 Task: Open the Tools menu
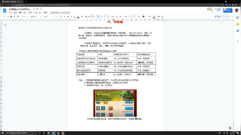(35, 13)
